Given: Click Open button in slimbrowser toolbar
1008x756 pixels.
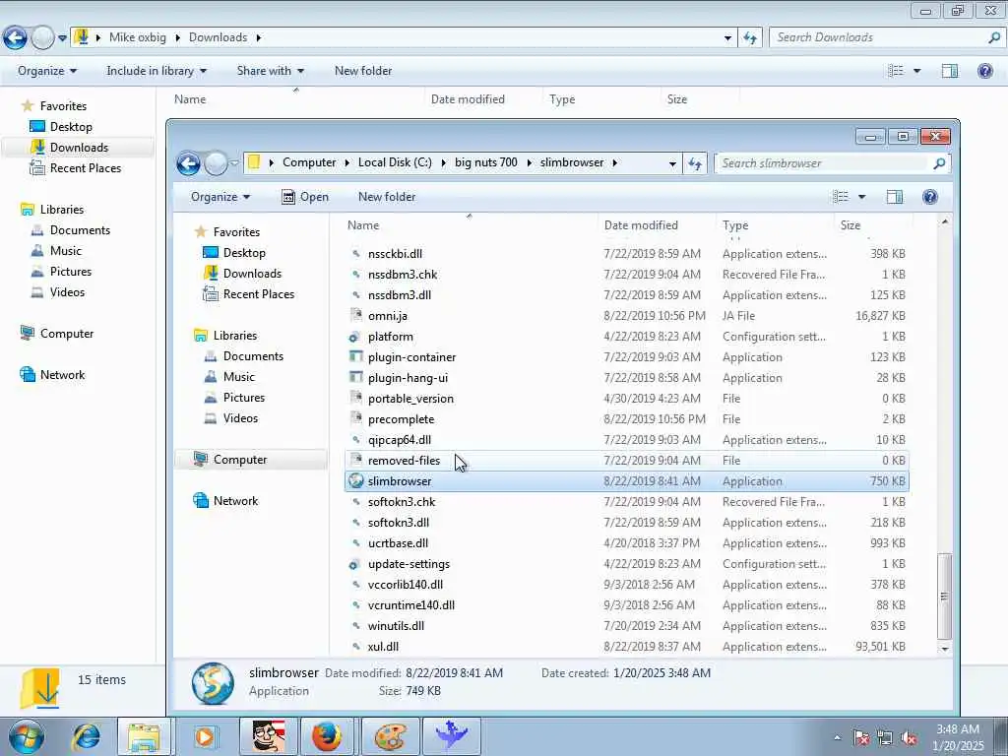Looking at the screenshot, I should pos(305,197).
